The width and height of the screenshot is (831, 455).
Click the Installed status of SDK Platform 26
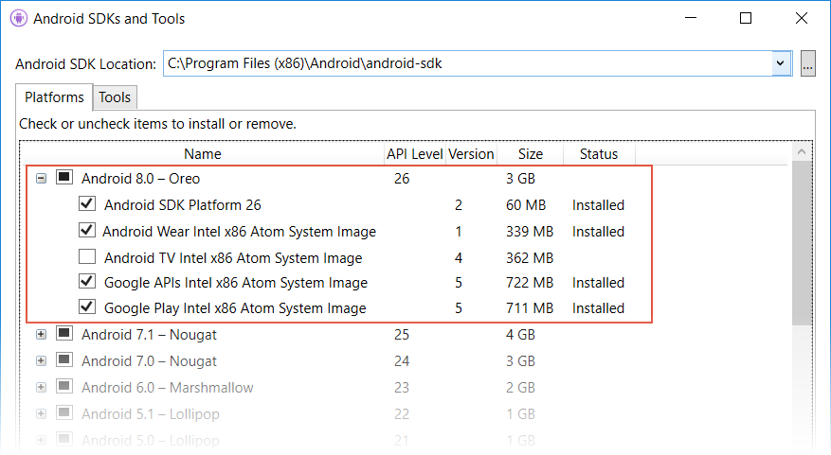pos(598,205)
